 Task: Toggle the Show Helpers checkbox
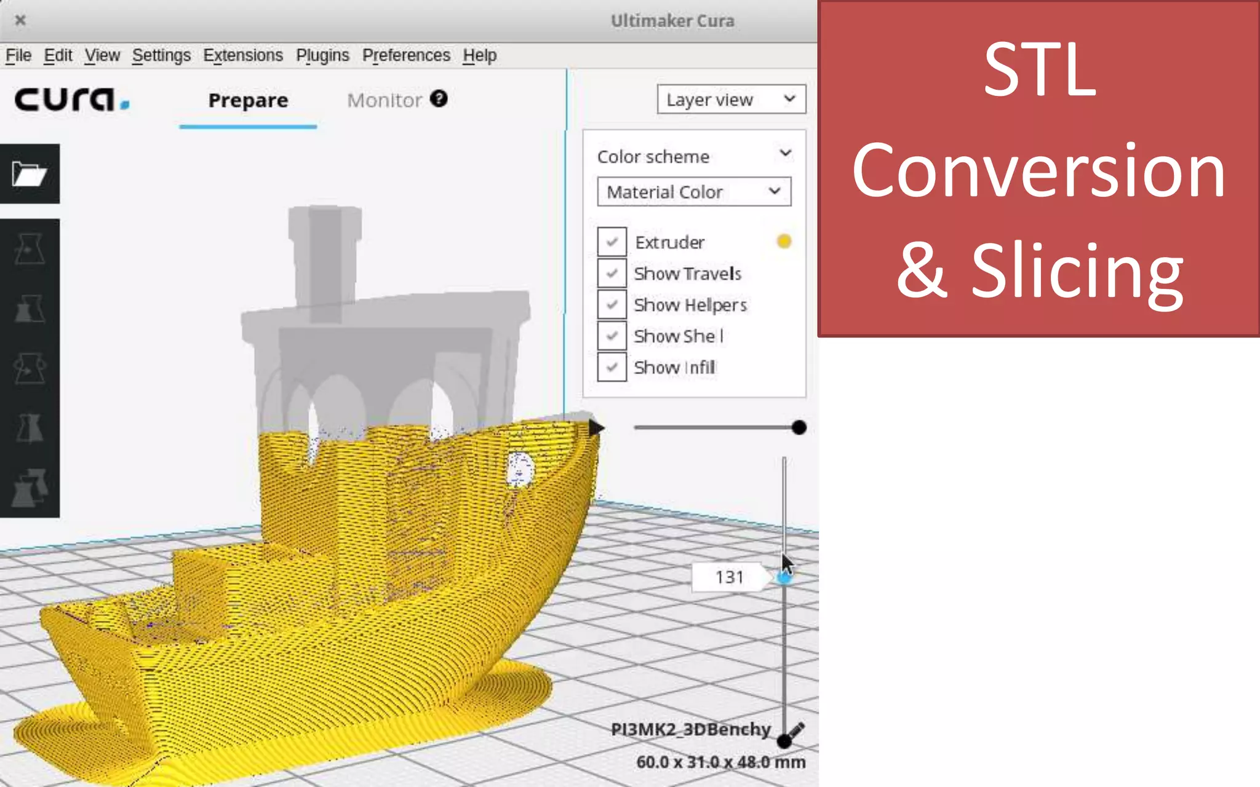point(612,304)
